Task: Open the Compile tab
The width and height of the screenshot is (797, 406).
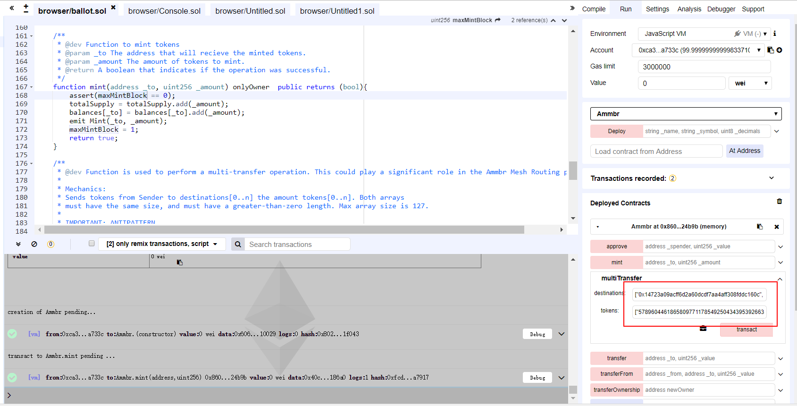Action: (x=594, y=9)
